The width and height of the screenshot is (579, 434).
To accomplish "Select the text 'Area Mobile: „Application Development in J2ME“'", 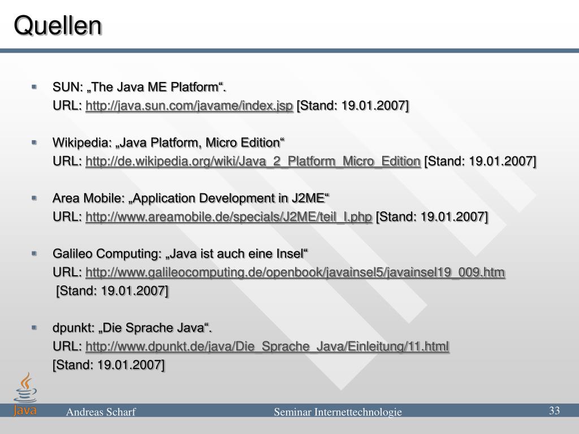I will point(191,198).
